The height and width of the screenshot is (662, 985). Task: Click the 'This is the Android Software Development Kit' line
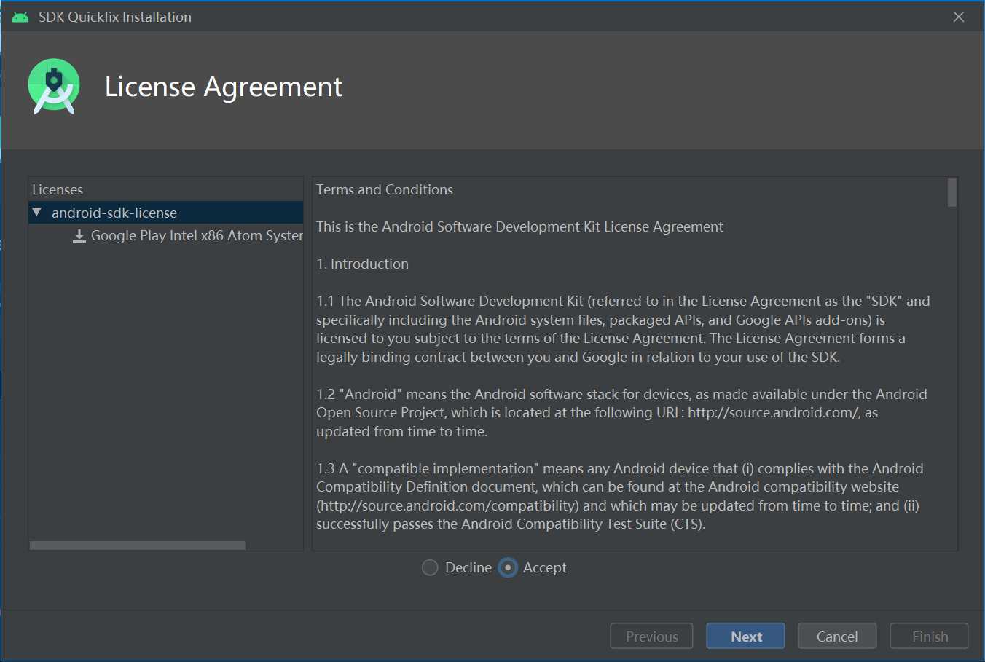pyautogui.click(x=520, y=226)
